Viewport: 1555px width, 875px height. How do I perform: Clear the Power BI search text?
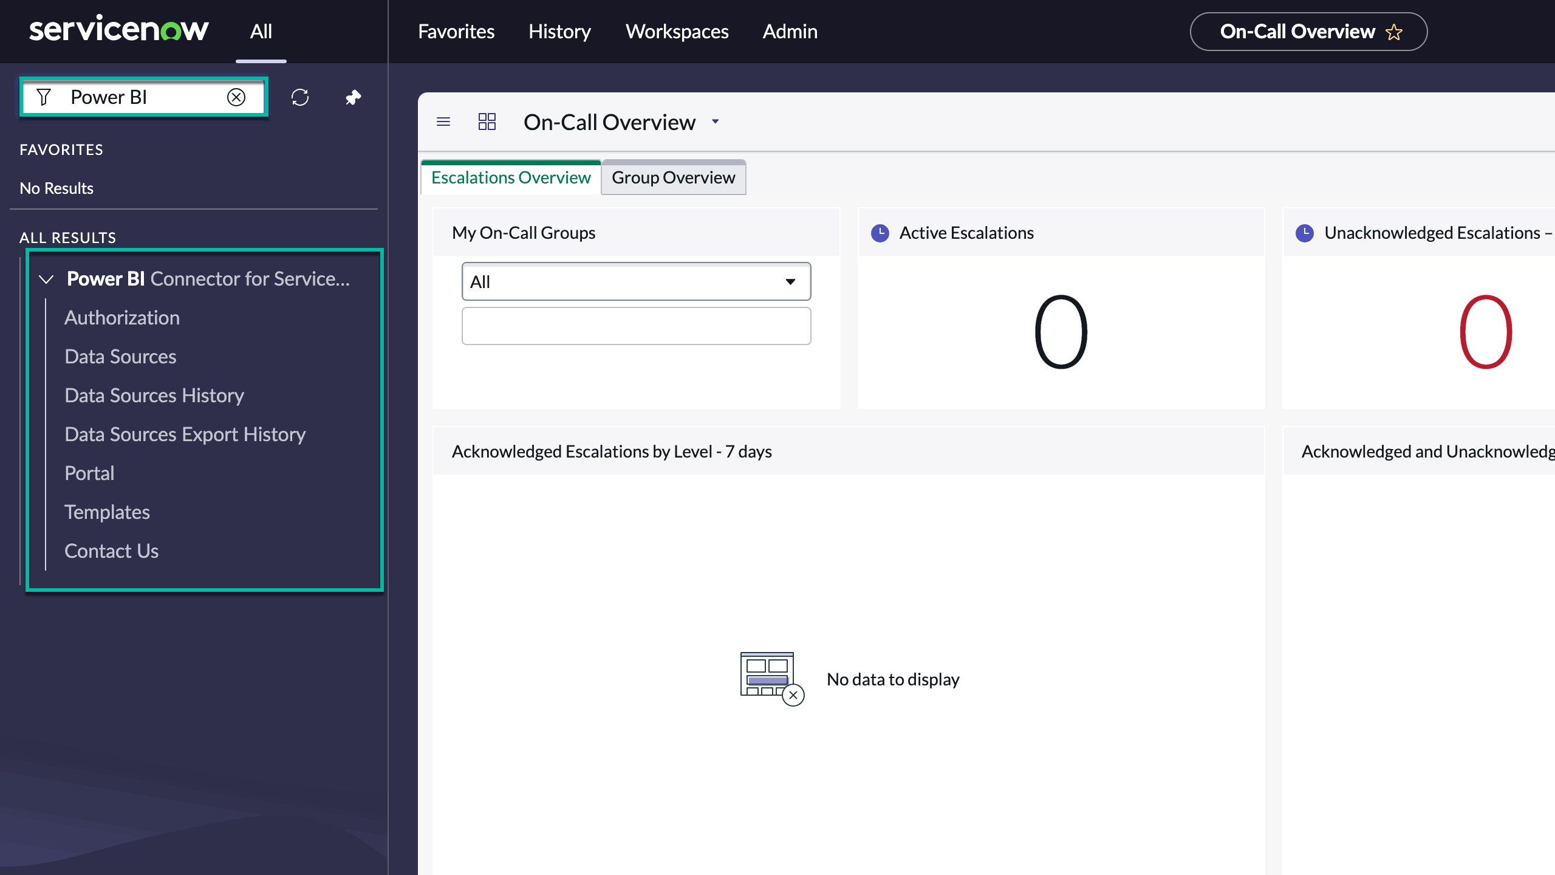[236, 97]
